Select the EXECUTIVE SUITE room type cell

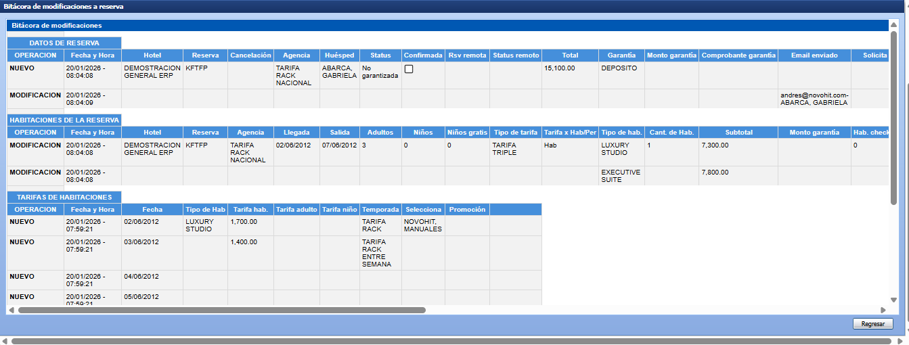(x=620, y=176)
